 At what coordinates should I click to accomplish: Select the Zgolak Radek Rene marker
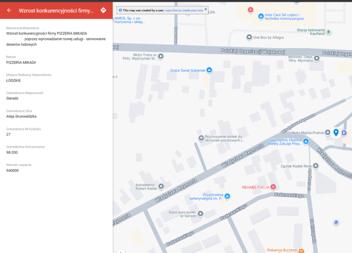316,166
